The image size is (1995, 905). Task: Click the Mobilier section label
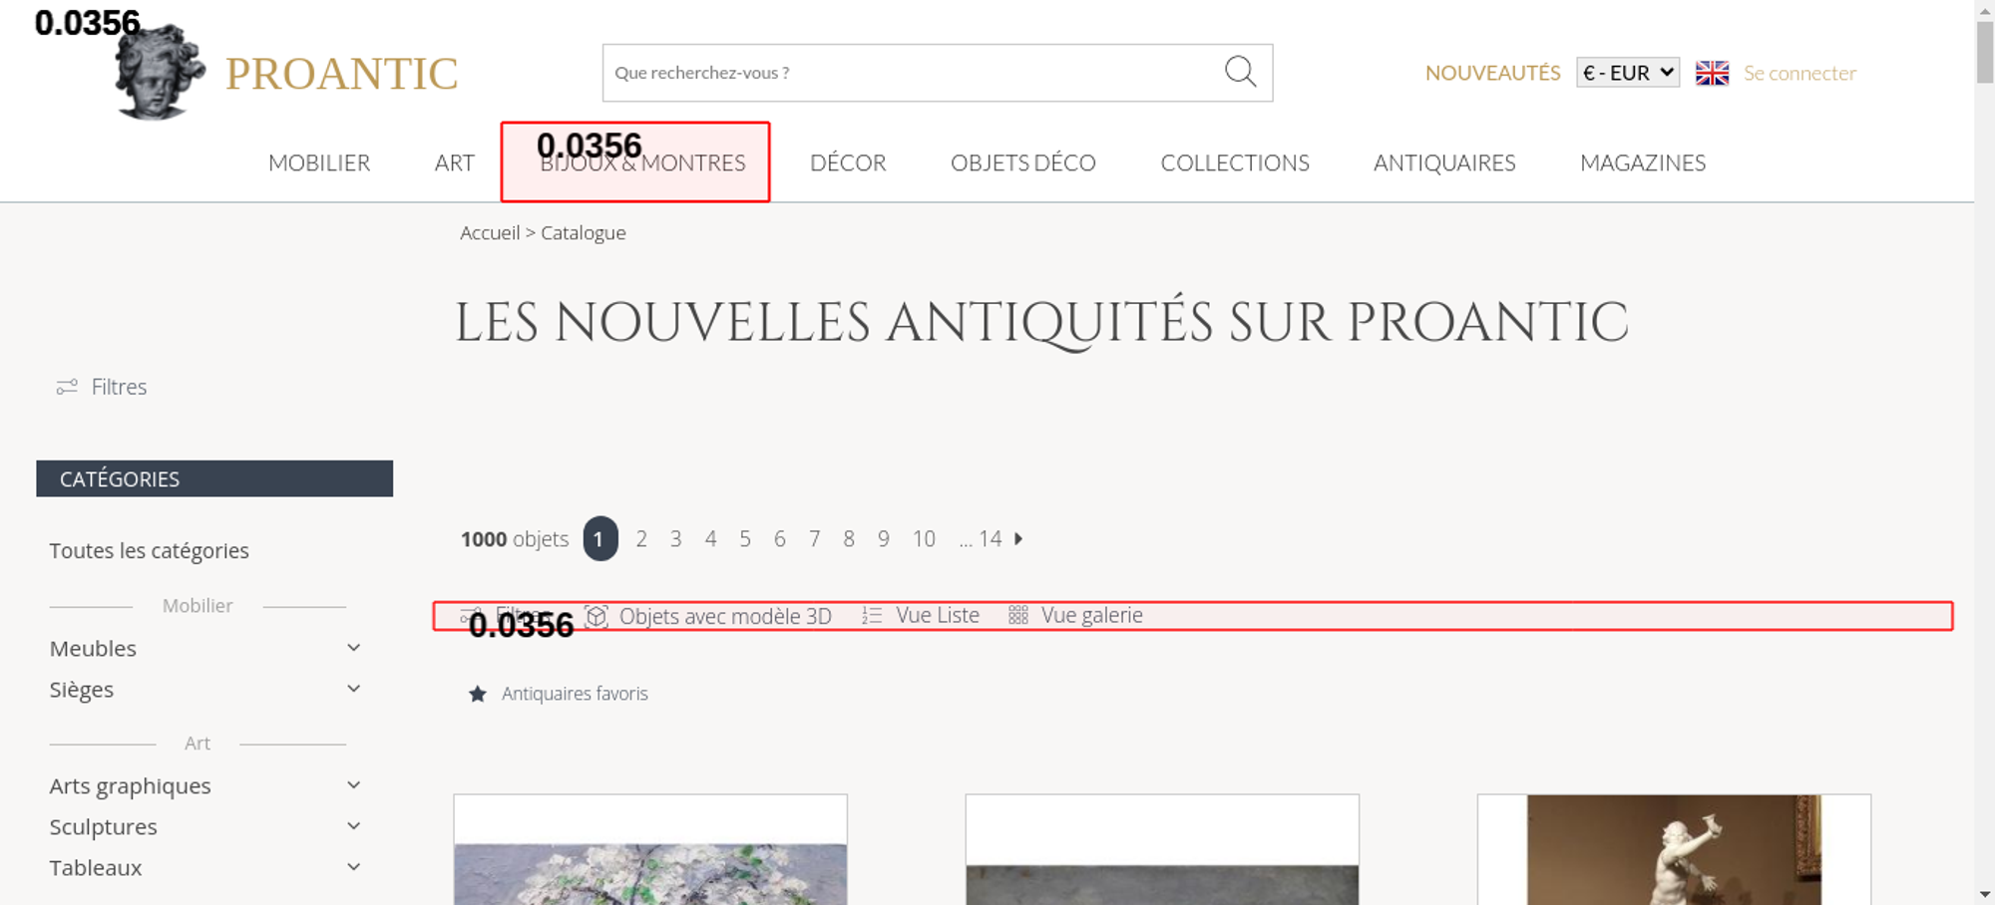pos(198,605)
